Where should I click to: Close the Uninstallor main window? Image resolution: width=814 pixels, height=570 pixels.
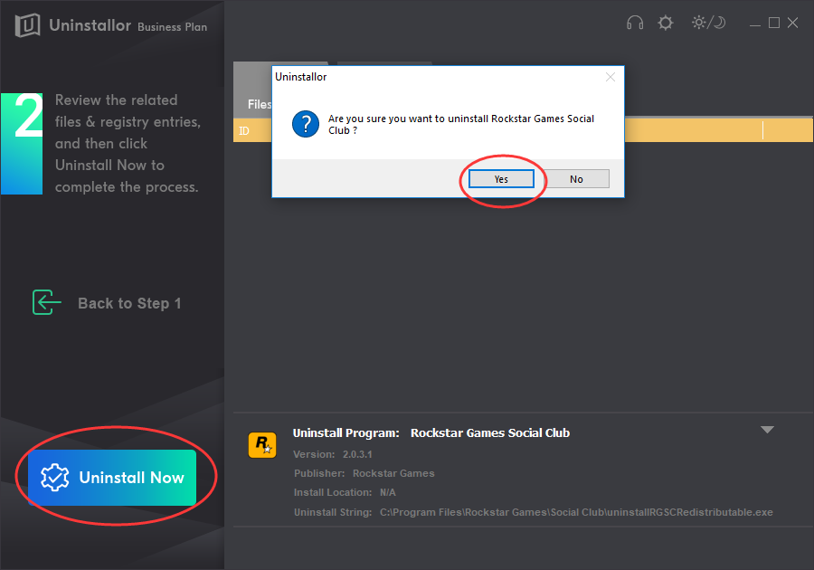pyautogui.click(x=792, y=23)
